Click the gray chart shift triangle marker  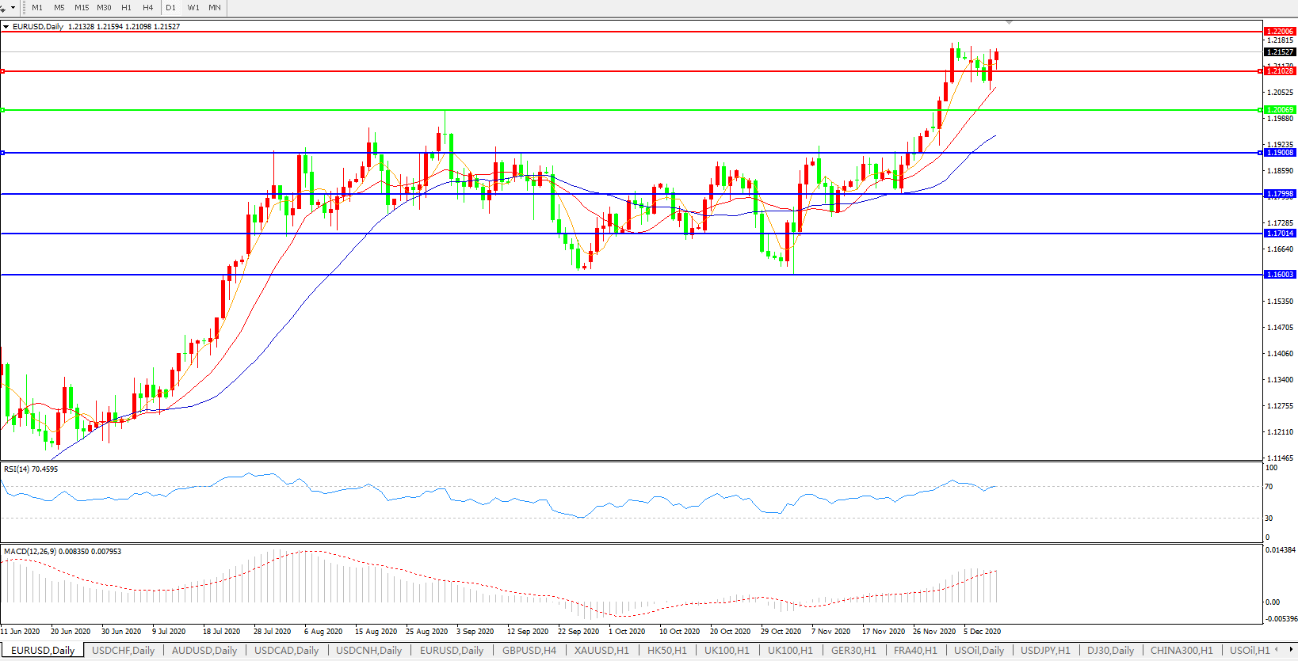pos(1009,22)
